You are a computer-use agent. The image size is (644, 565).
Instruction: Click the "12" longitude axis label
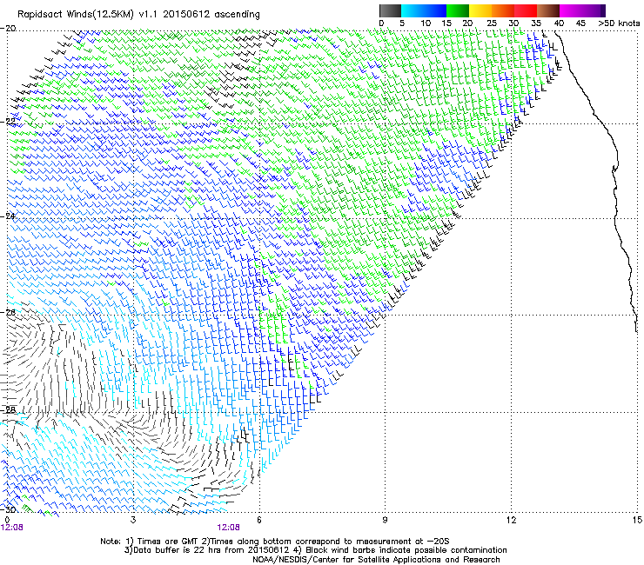pyautogui.click(x=511, y=520)
